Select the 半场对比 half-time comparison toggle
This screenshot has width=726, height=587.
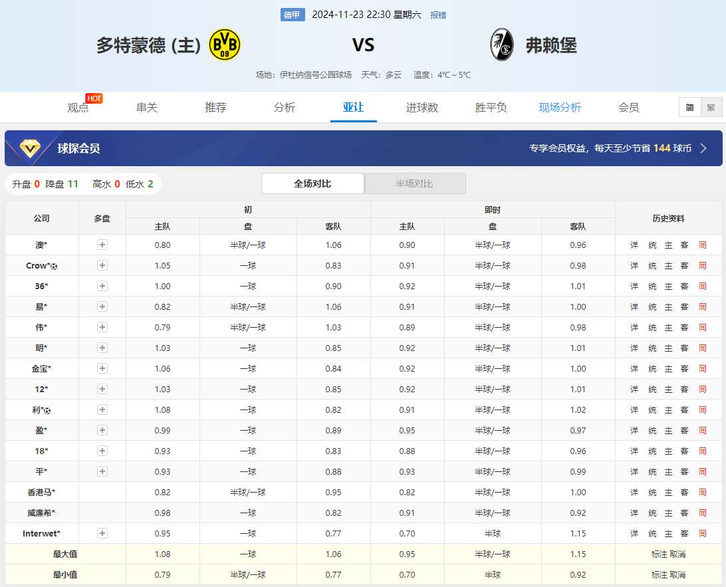414,183
